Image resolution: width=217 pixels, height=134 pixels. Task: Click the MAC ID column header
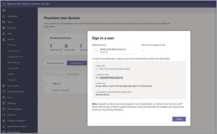click(x=56, y=84)
